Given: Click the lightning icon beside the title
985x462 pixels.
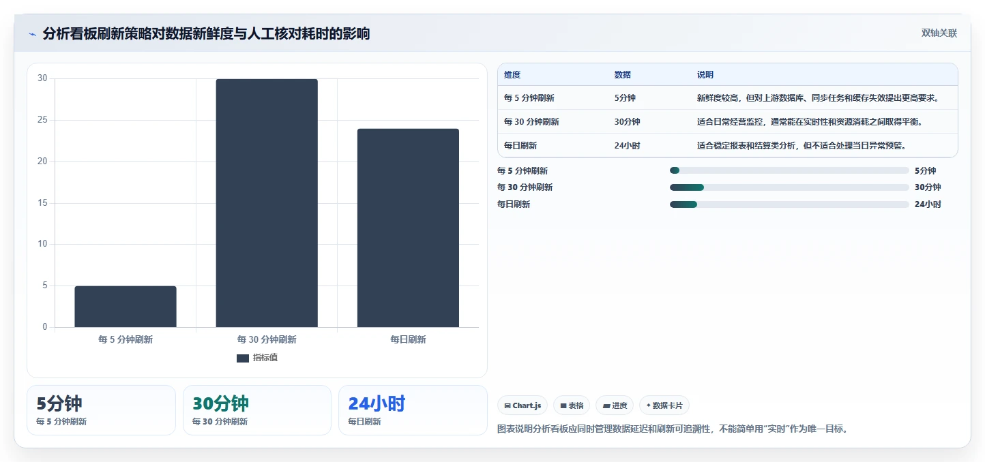Looking at the screenshot, I should pyautogui.click(x=32, y=34).
